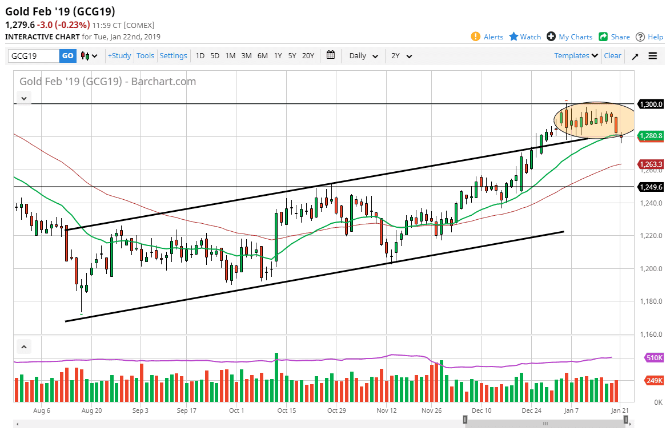Collapse the price pane chevron toggle

tap(24, 98)
